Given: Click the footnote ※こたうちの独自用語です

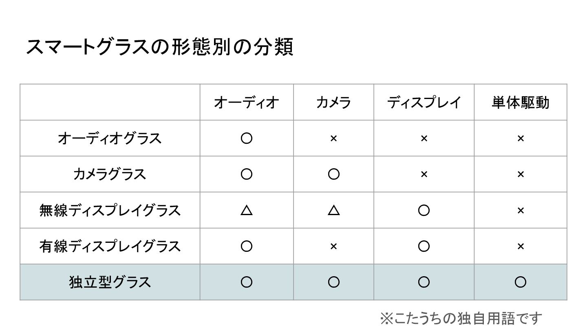Looking at the screenshot, I should point(461,318).
